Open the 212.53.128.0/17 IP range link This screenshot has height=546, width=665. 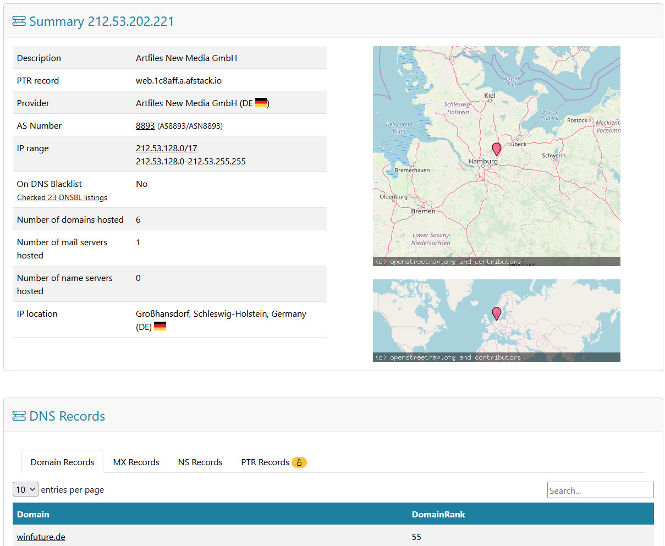[167, 148]
